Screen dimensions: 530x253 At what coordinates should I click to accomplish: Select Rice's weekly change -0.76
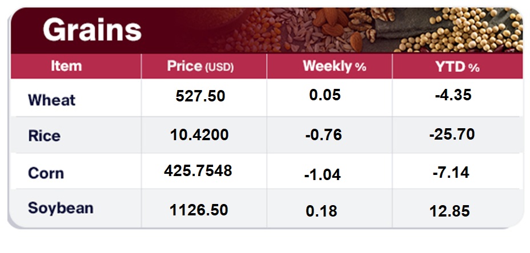323,135
